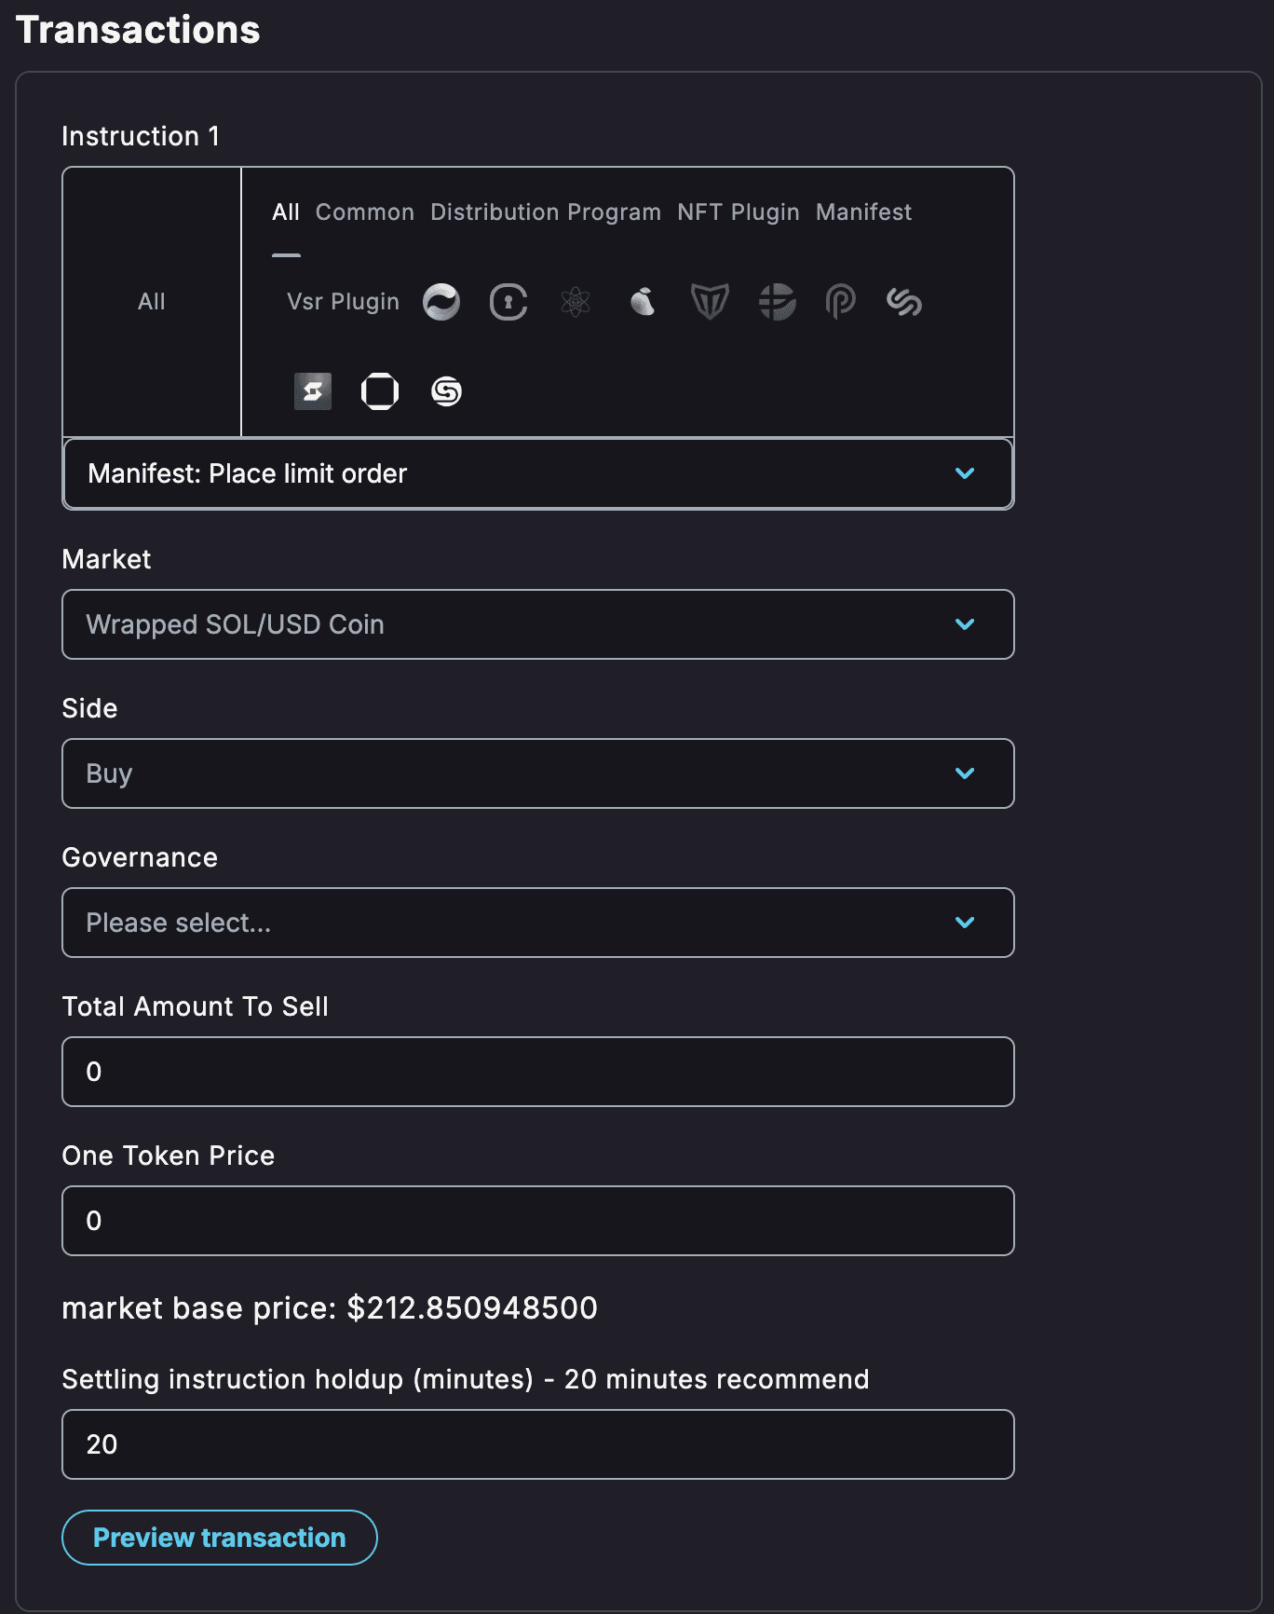The width and height of the screenshot is (1274, 1614).
Task: Open the NFT Plugin tab
Action: coord(739,212)
